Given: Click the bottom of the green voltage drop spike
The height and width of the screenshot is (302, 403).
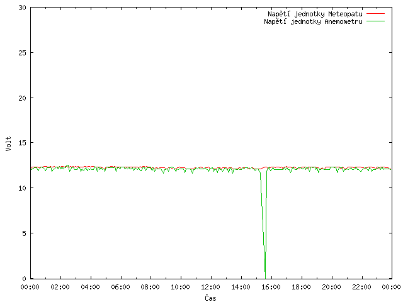Looking at the screenshot, I should [x=265, y=277].
